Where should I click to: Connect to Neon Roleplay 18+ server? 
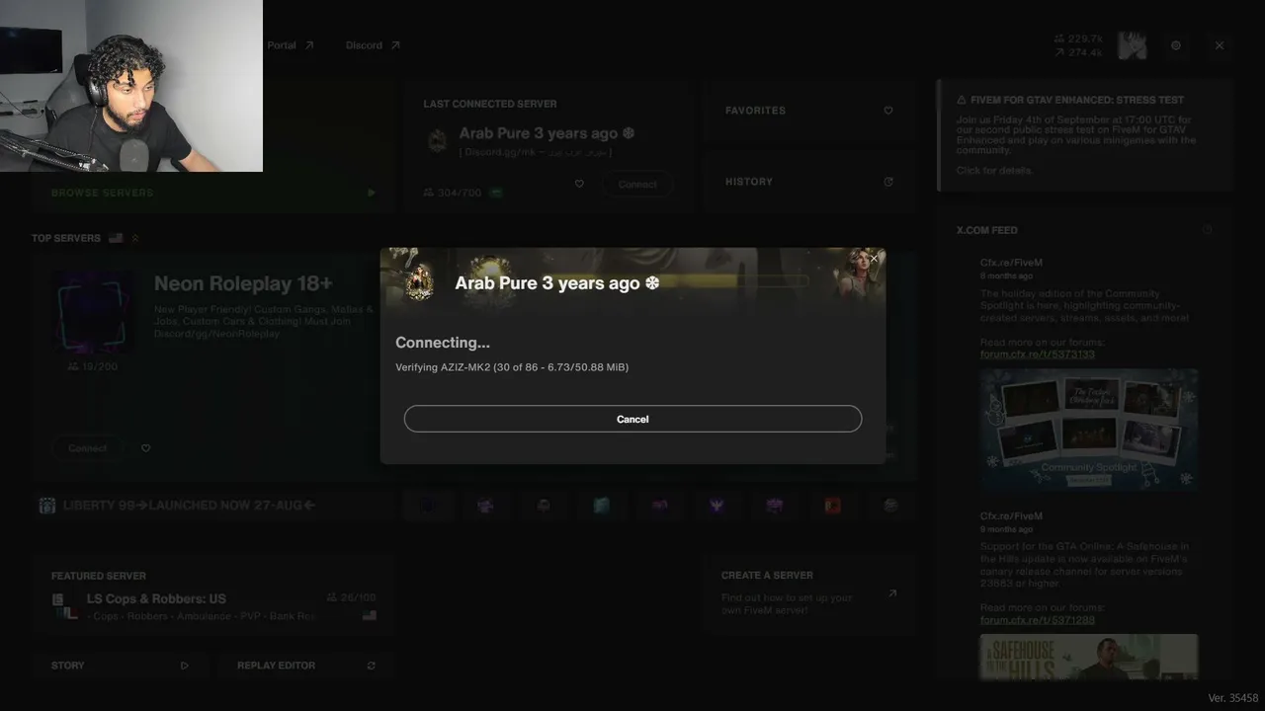pos(88,448)
